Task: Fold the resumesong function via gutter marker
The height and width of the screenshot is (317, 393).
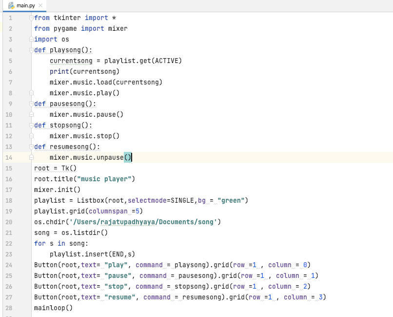Action: pos(31,147)
